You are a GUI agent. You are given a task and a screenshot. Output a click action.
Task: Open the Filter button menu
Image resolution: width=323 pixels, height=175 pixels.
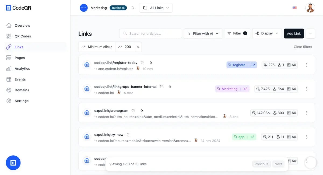coord(237,33)
